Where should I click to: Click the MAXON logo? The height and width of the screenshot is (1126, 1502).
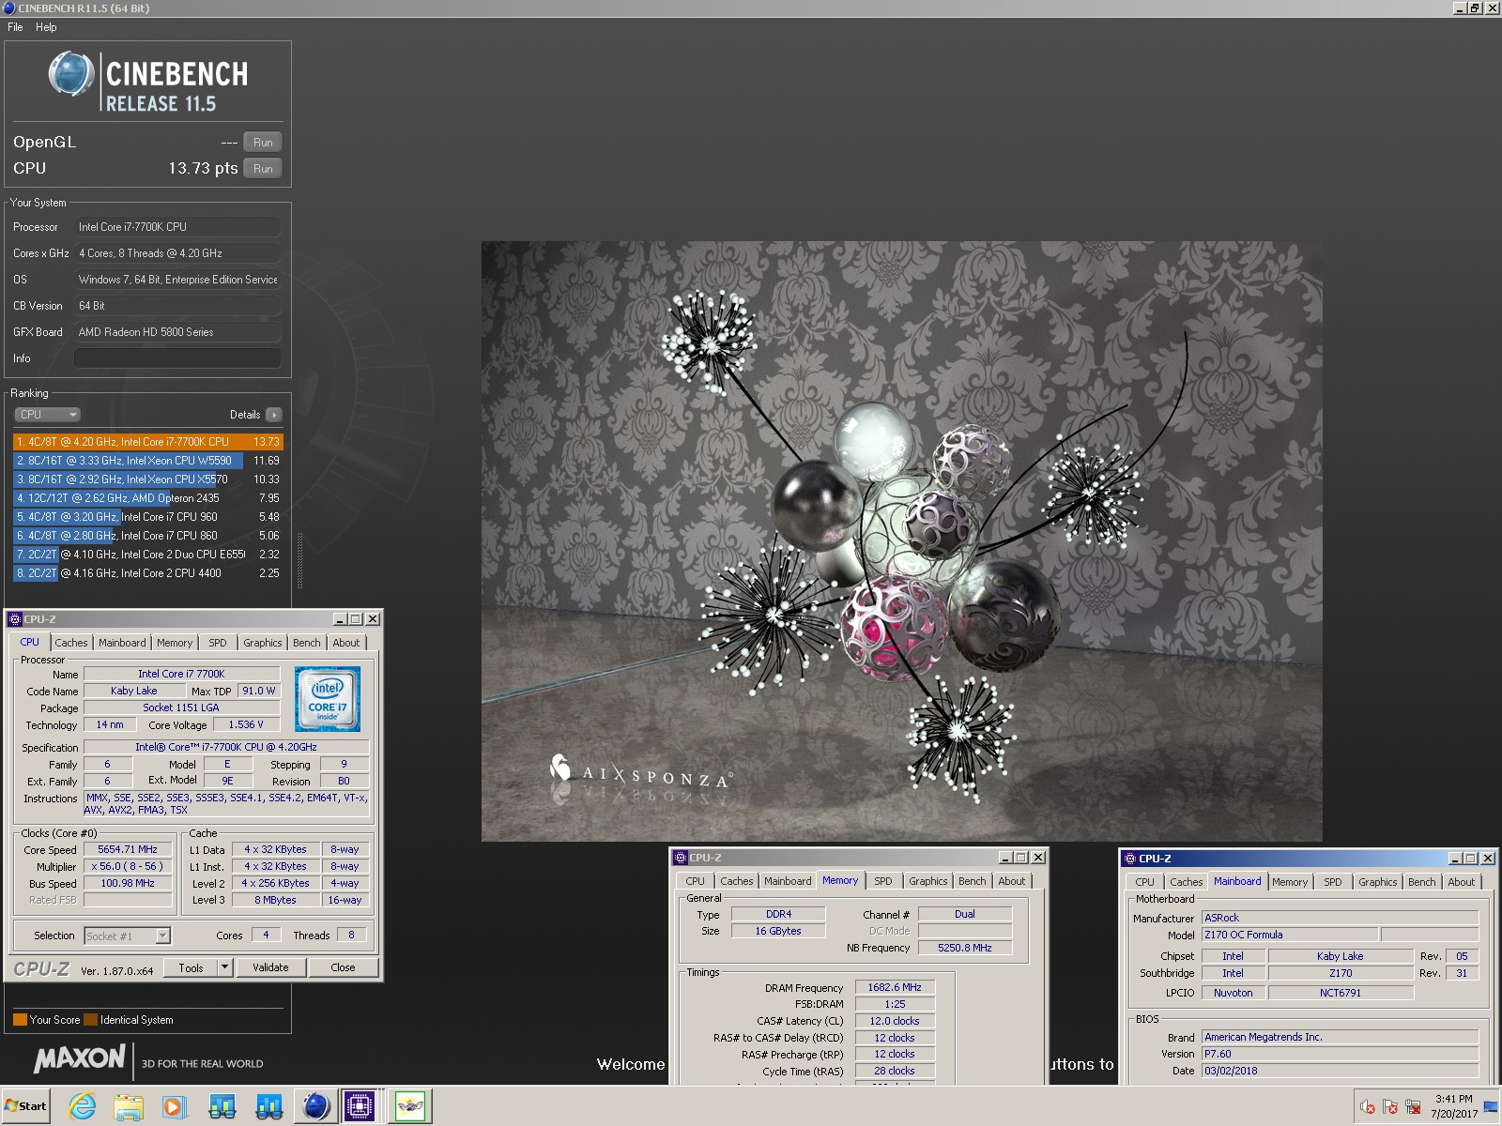click(x=80, y=1058)
